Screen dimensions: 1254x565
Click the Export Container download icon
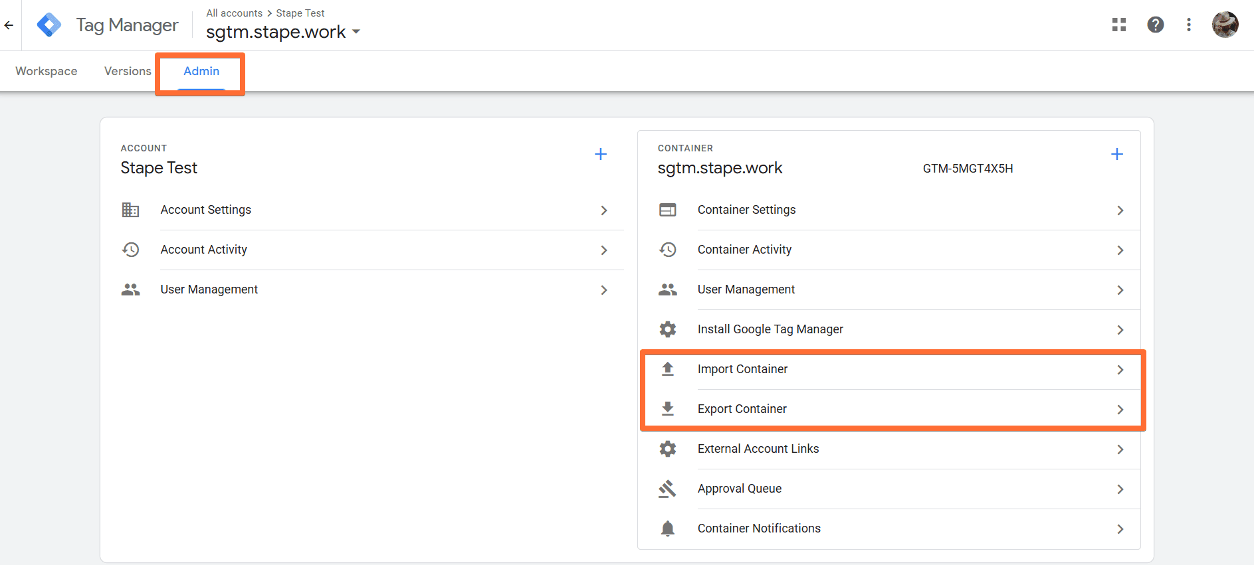click(x=668, y=409)
